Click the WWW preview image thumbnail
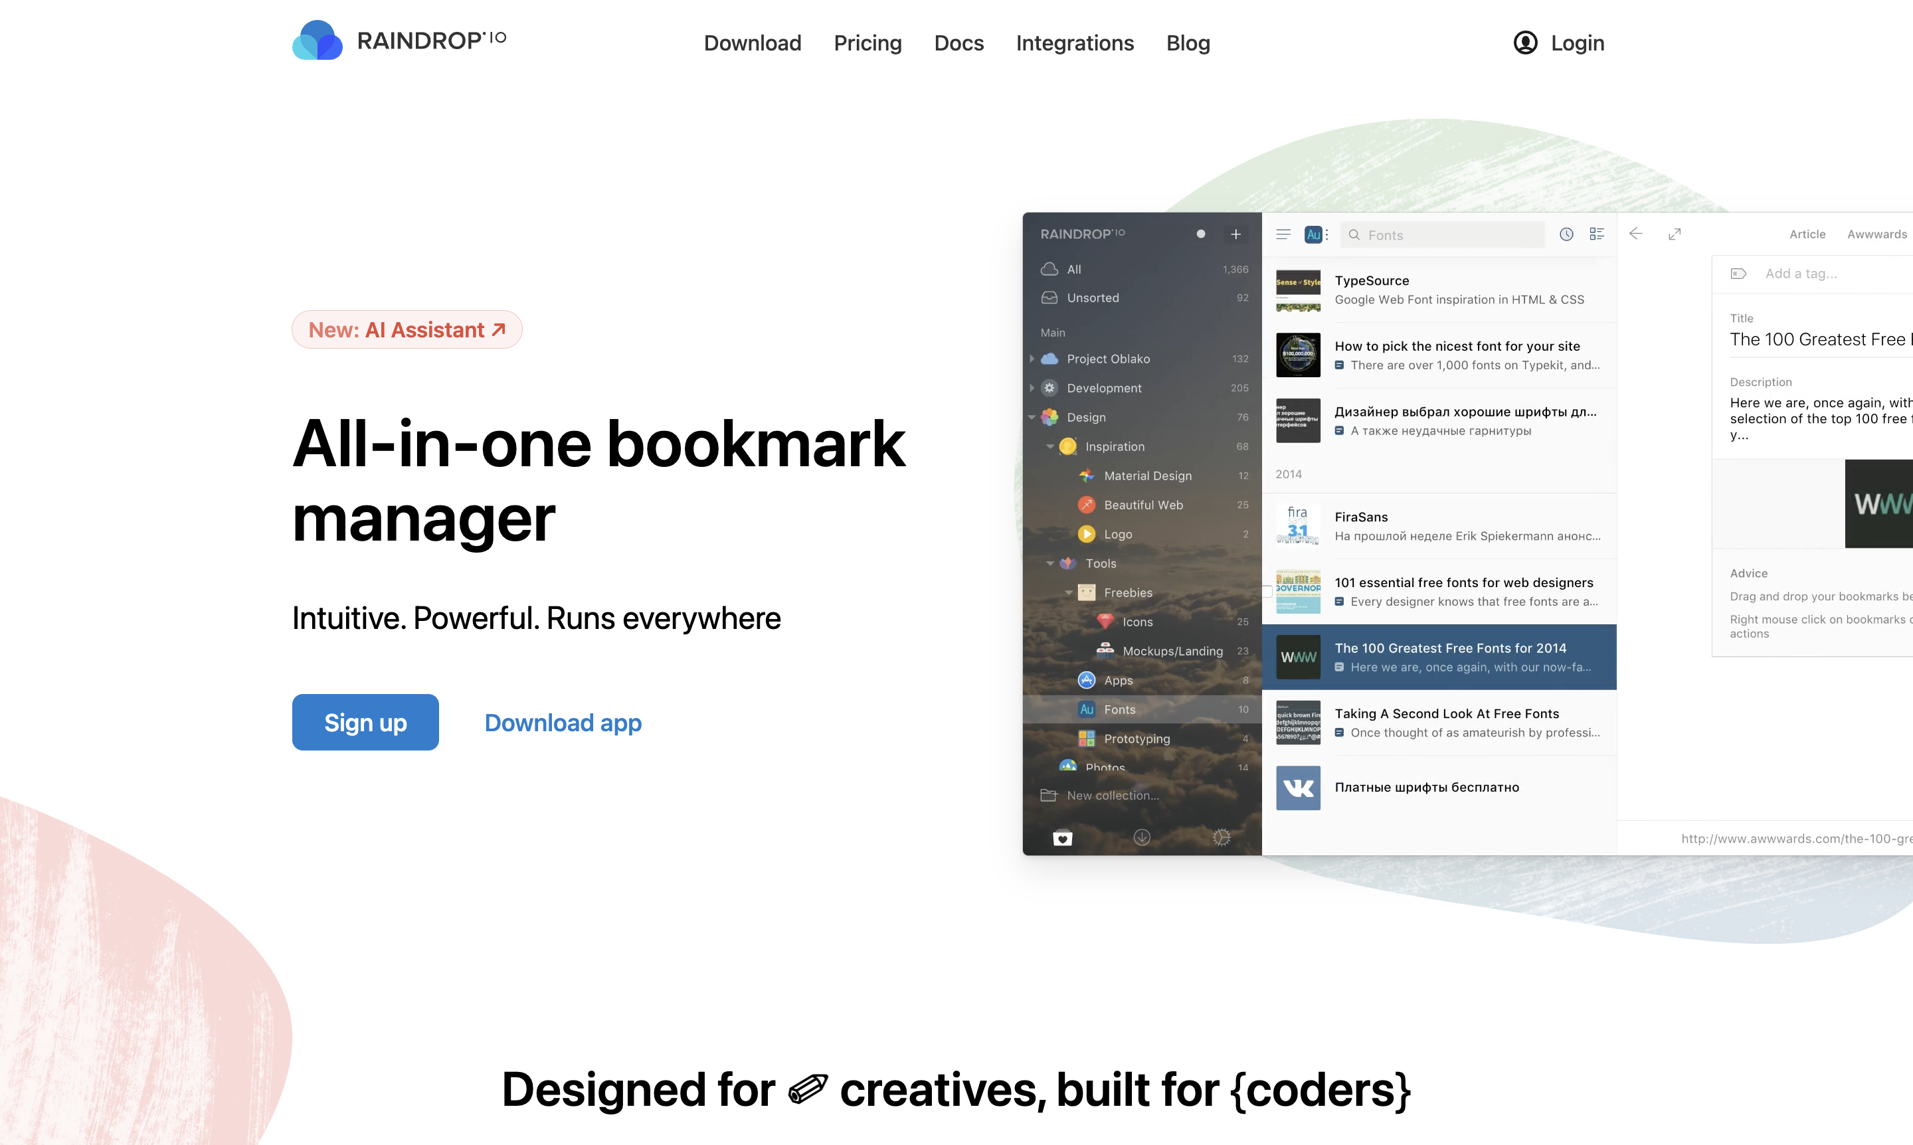Image resolution: width=1913 pixels, height=1145 pixels. pos(1878,504)
